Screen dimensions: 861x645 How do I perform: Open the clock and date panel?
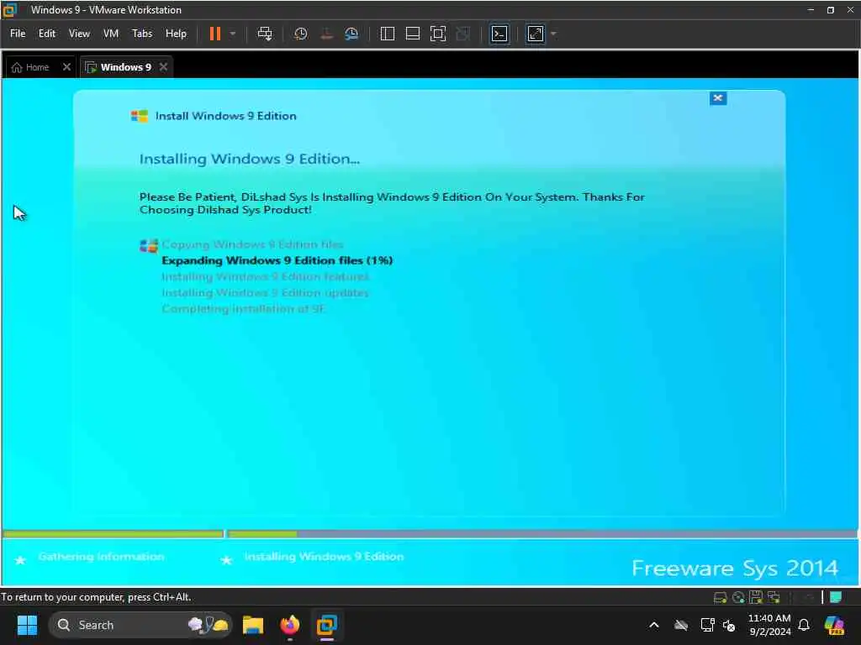[x=769, y=625]
